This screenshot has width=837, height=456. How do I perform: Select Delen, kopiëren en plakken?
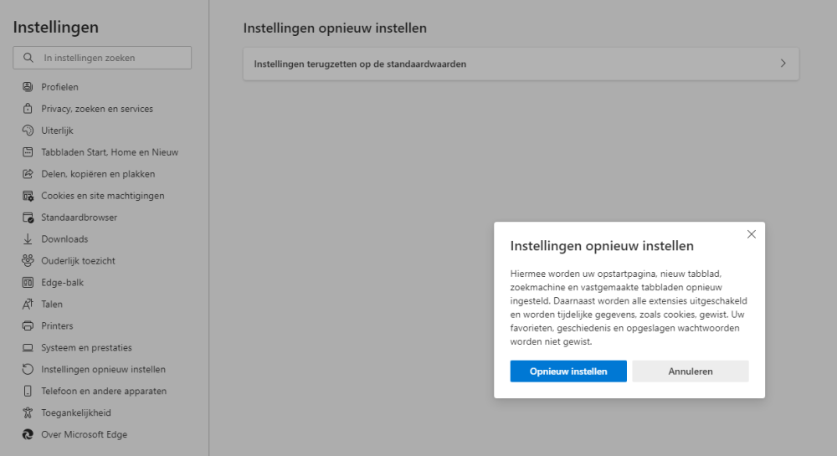click(x=98, y=174)
